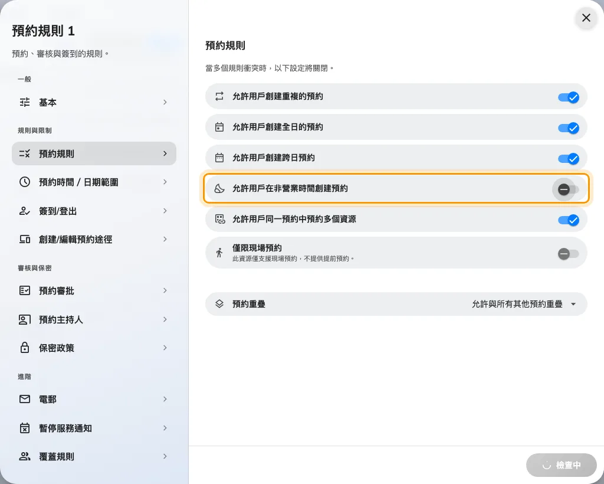Expand the 基本 chevron
Screen dimensions: 604x484
coord(165,102)
